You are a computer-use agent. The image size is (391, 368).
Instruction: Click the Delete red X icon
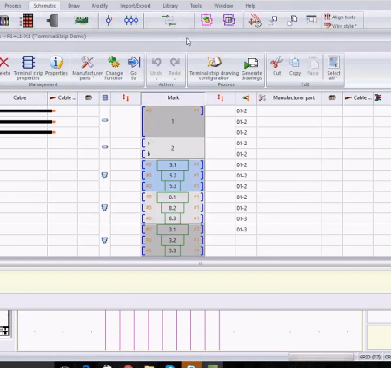tap(4, 62)
